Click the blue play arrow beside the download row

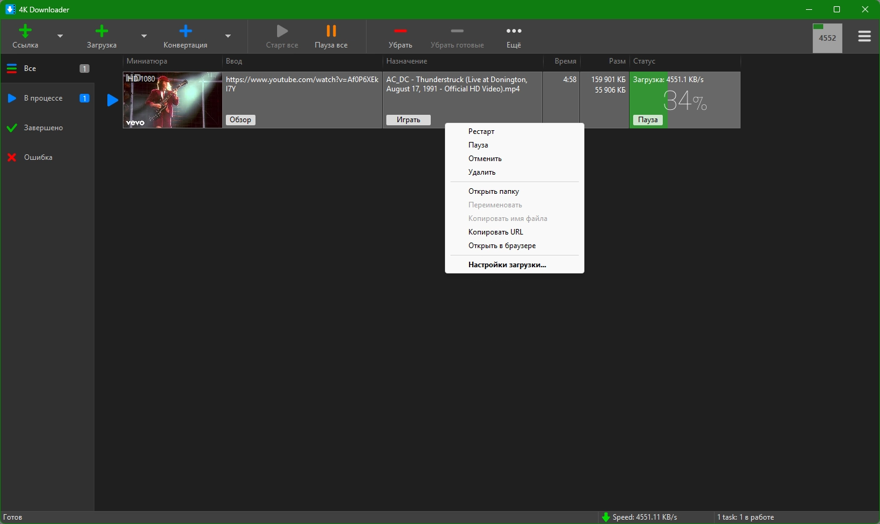click(x=112, y=100)
